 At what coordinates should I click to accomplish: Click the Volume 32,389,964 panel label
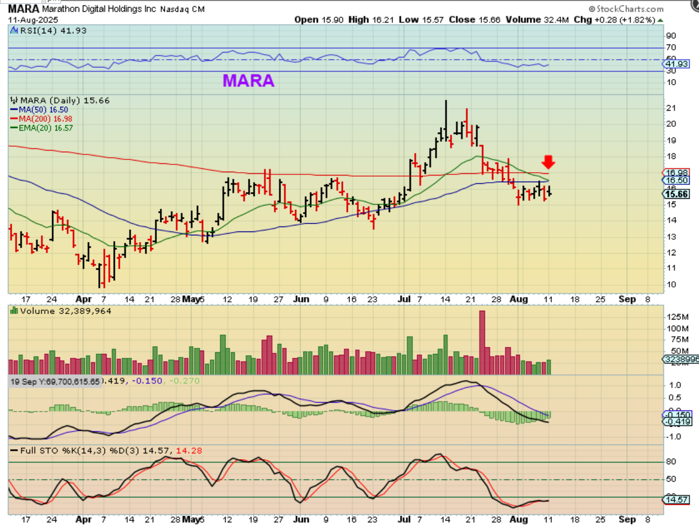[x=65, y=311]
